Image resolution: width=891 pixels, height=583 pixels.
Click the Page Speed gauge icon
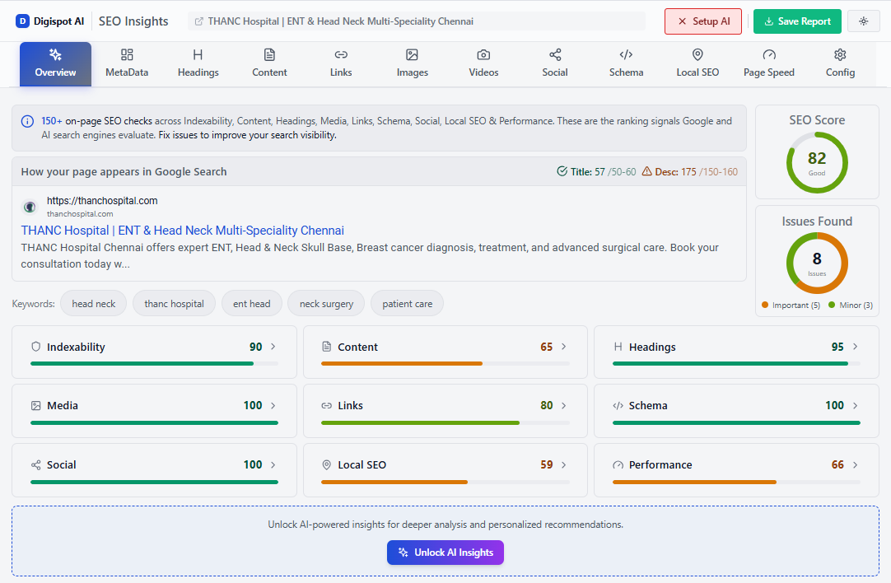[x=768, y=55]
